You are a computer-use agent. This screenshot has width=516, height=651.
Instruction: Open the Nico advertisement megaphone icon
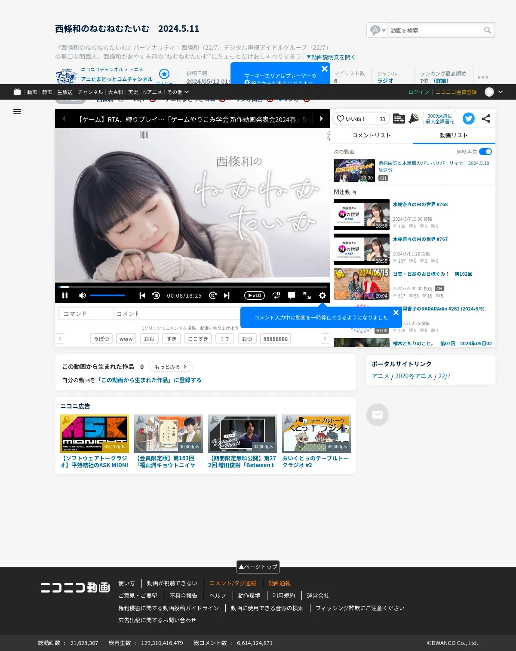414,119
